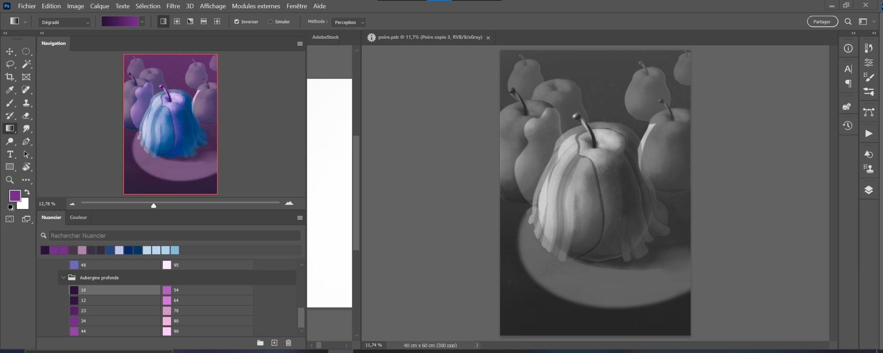Enable the Simuler checkbox
Screen dimensions: 883x353
(270, 22)
